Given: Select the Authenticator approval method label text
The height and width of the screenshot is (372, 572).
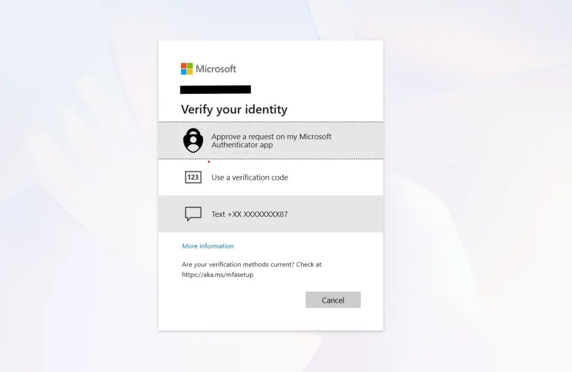Looking at the screenshot, I should [x=271, y=140].
